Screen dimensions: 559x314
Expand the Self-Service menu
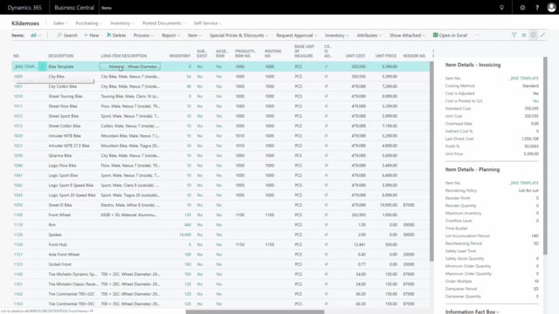pyautogui.click(x=207, y=24)
